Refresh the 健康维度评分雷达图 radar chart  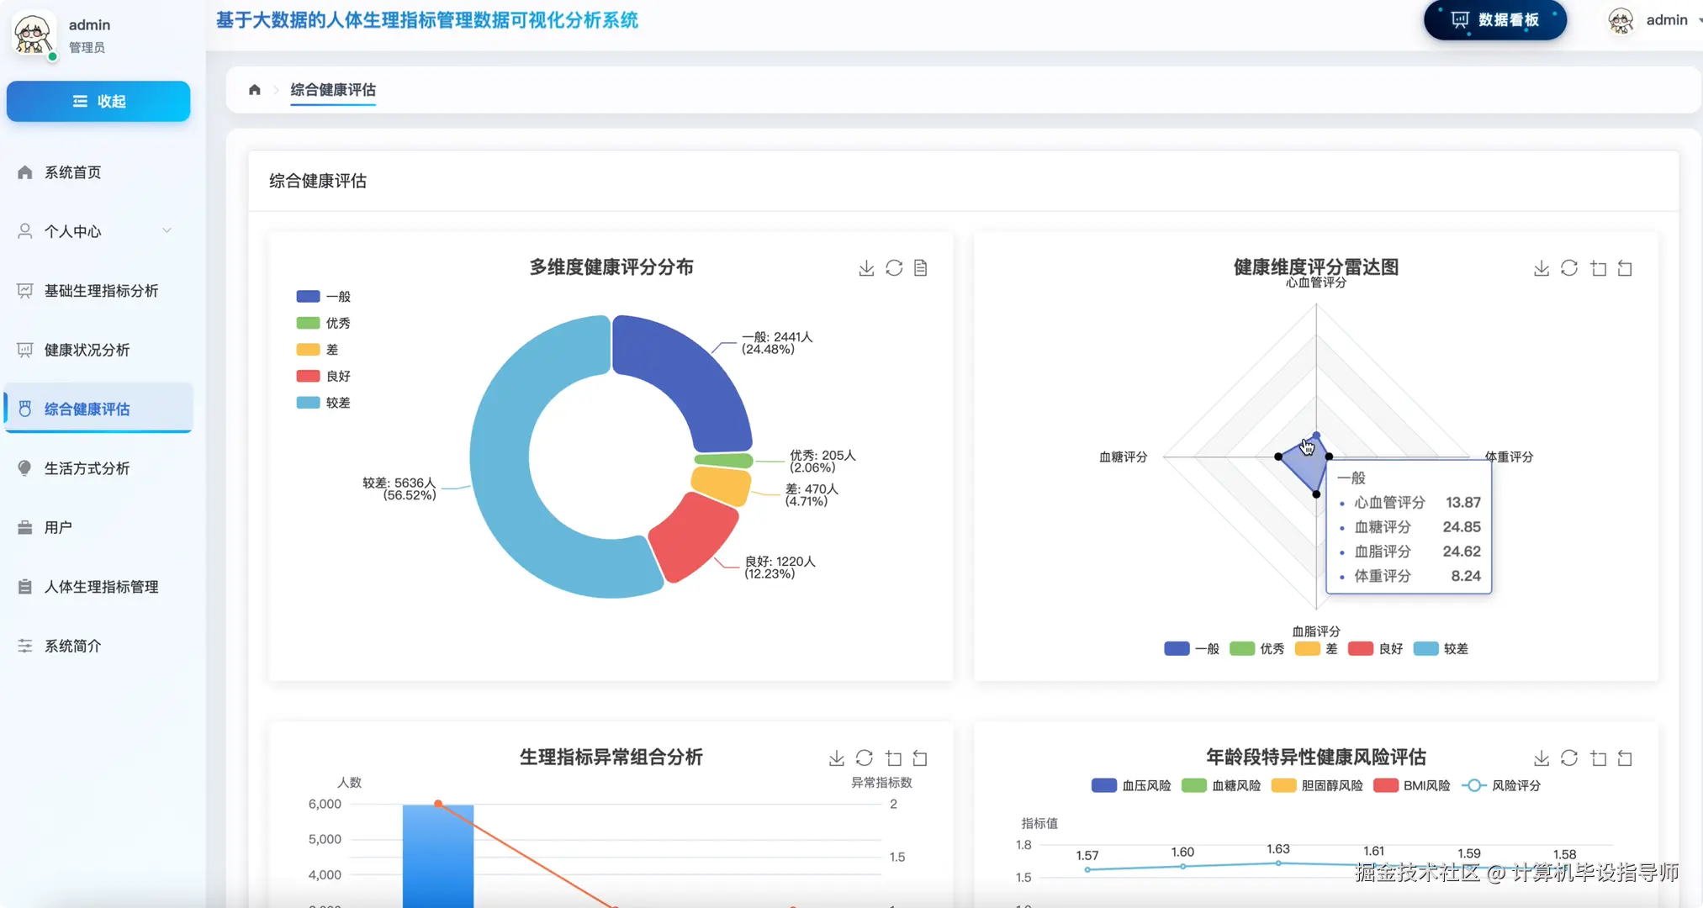[1569, 268]
